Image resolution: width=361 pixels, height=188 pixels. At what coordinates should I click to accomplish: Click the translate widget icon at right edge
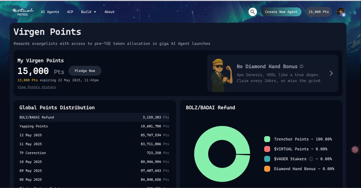click(355, 150)
